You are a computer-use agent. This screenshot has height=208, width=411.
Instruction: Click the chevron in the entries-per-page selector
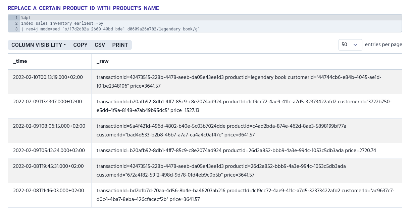355,45
